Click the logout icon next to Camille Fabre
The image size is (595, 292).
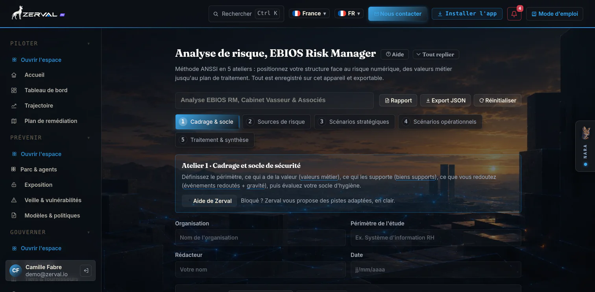86,270
